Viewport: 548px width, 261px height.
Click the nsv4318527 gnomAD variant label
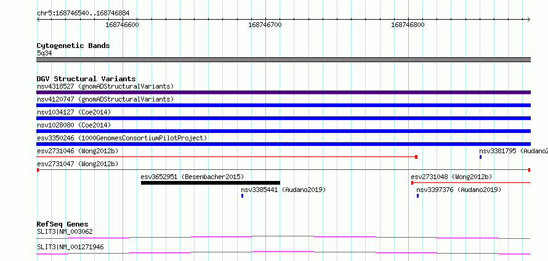(x=105, y=86)
